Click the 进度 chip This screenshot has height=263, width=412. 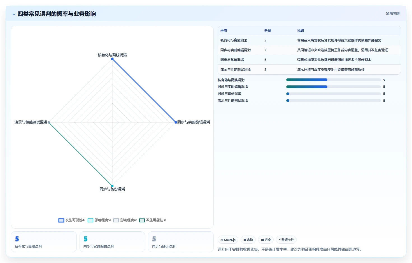click(266, 240)
